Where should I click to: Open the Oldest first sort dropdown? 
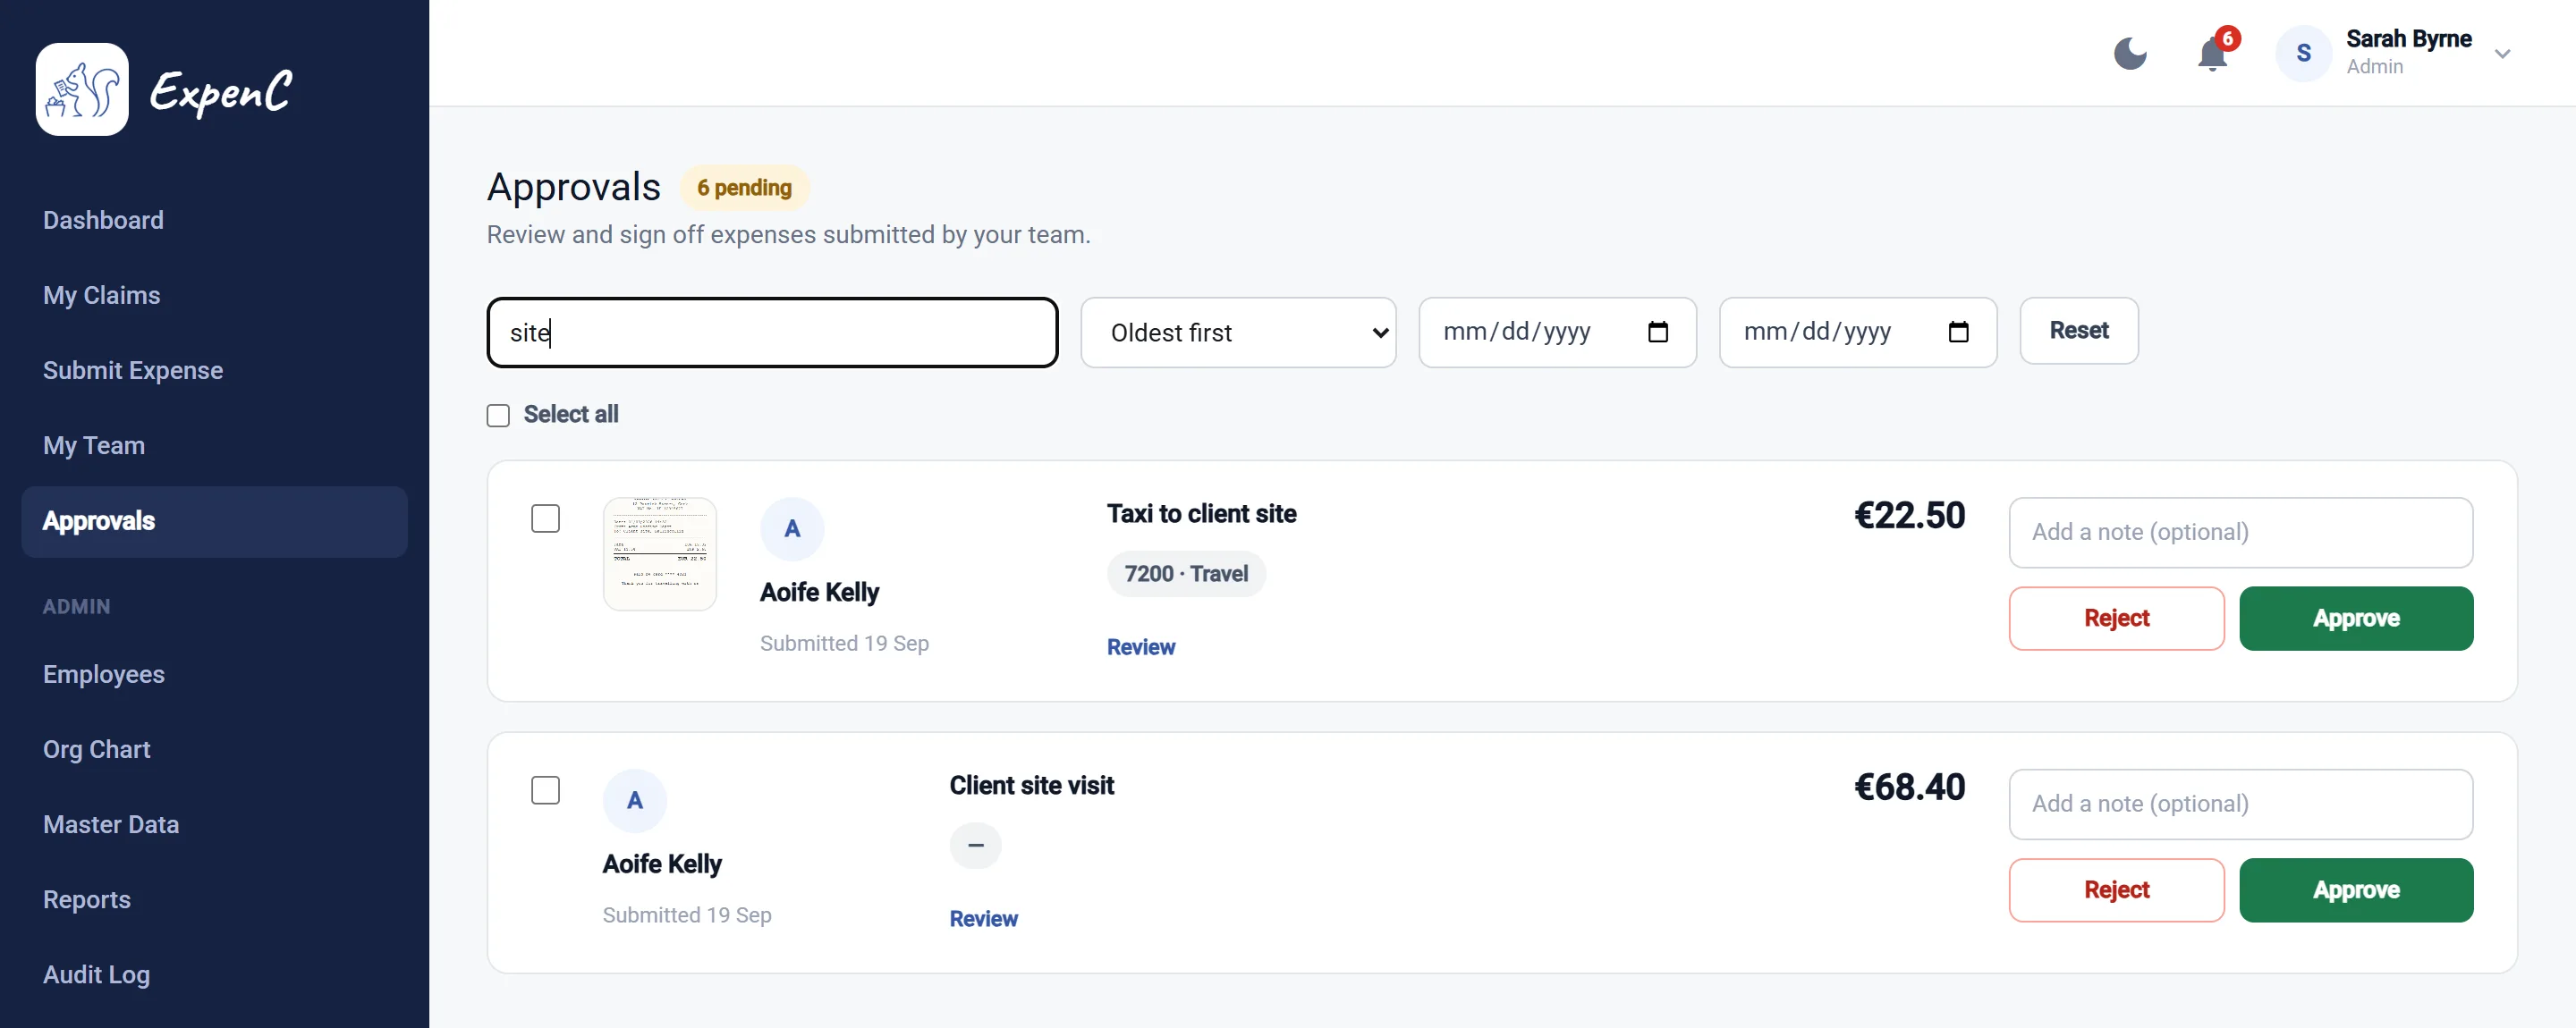[1238, 333]
